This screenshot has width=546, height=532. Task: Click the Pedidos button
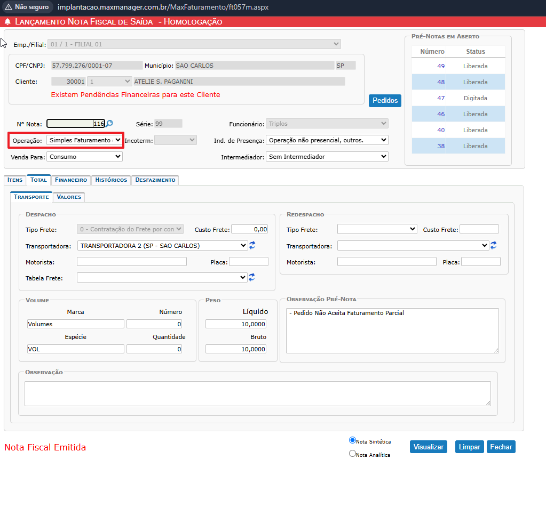385,100
